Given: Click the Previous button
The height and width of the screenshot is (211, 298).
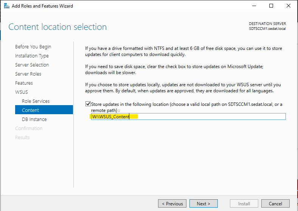Looking at the screenshot, I should tap(172, 203).
